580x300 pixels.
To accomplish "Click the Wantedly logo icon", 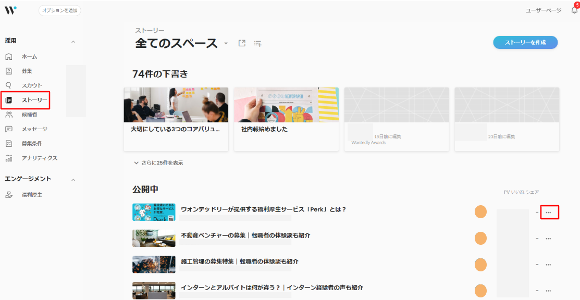I will [x=10, y=10].
